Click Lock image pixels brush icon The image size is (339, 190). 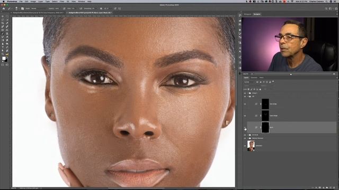pyautogui.click(x=251, y=89)
